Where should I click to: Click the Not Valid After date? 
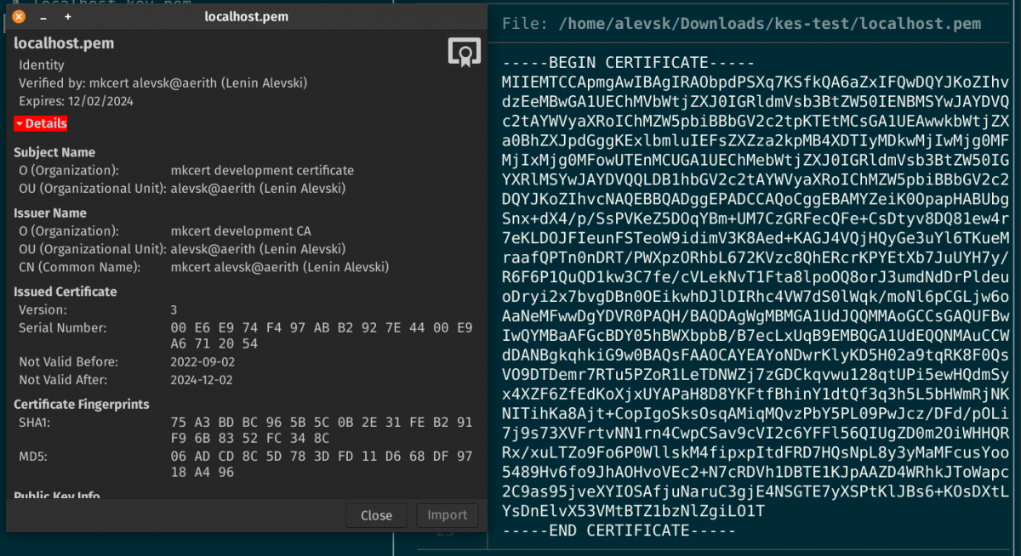click(x=203, y=380)
